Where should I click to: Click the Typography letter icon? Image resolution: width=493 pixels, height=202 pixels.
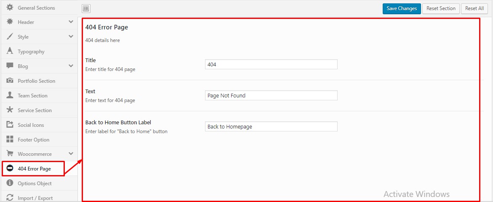pyautogui.click(x=10, y=51)
